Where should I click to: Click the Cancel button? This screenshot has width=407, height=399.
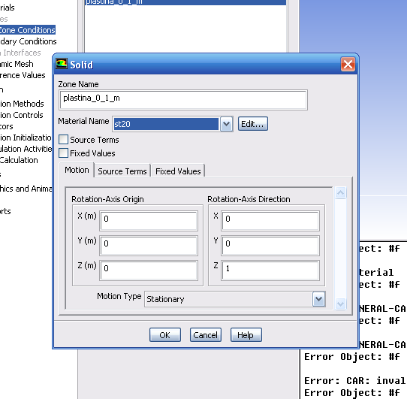tap(205, 335)
